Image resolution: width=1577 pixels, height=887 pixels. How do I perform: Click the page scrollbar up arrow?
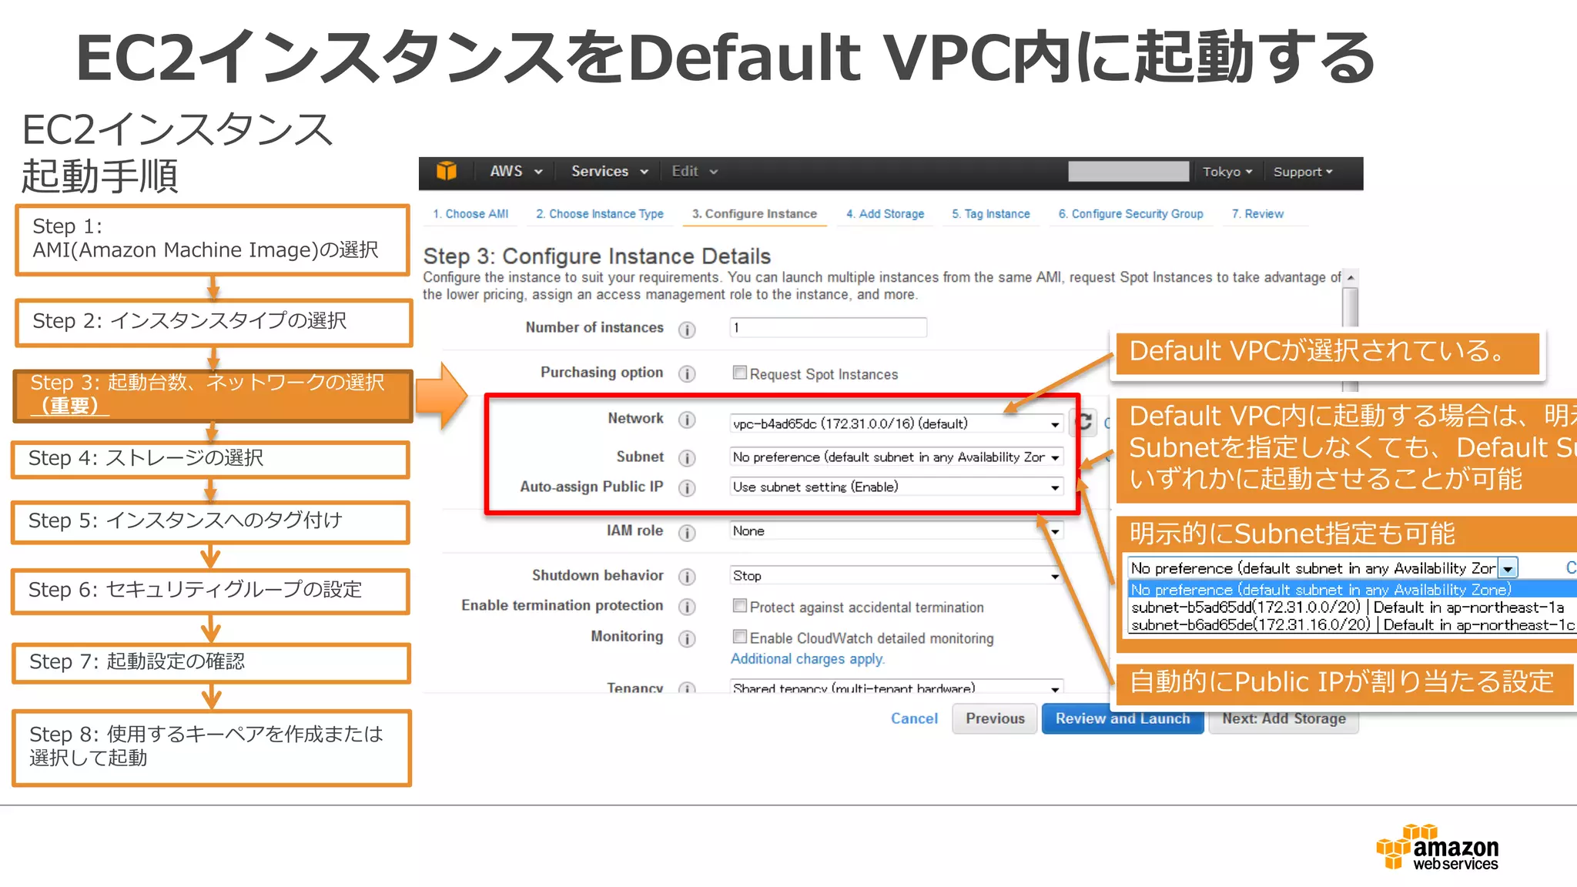click(x=1350, y=278)
